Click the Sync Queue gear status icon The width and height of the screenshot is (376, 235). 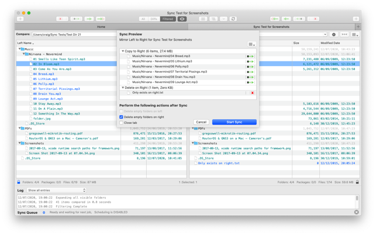click(x=44, y=212)
